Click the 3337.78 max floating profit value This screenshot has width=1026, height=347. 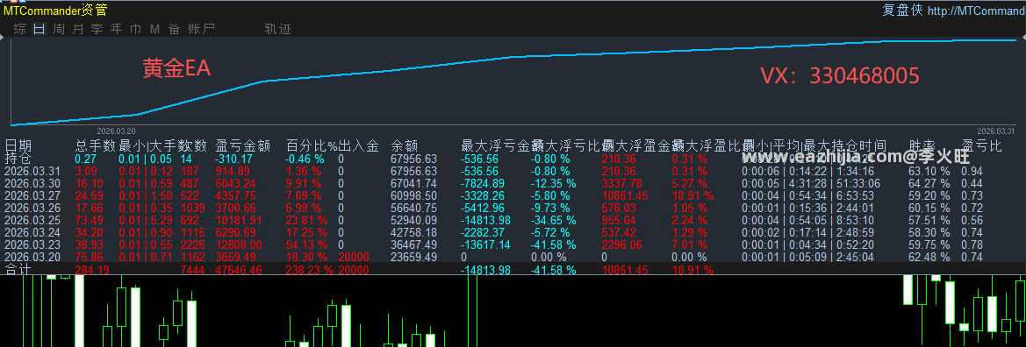coord(621,184)
